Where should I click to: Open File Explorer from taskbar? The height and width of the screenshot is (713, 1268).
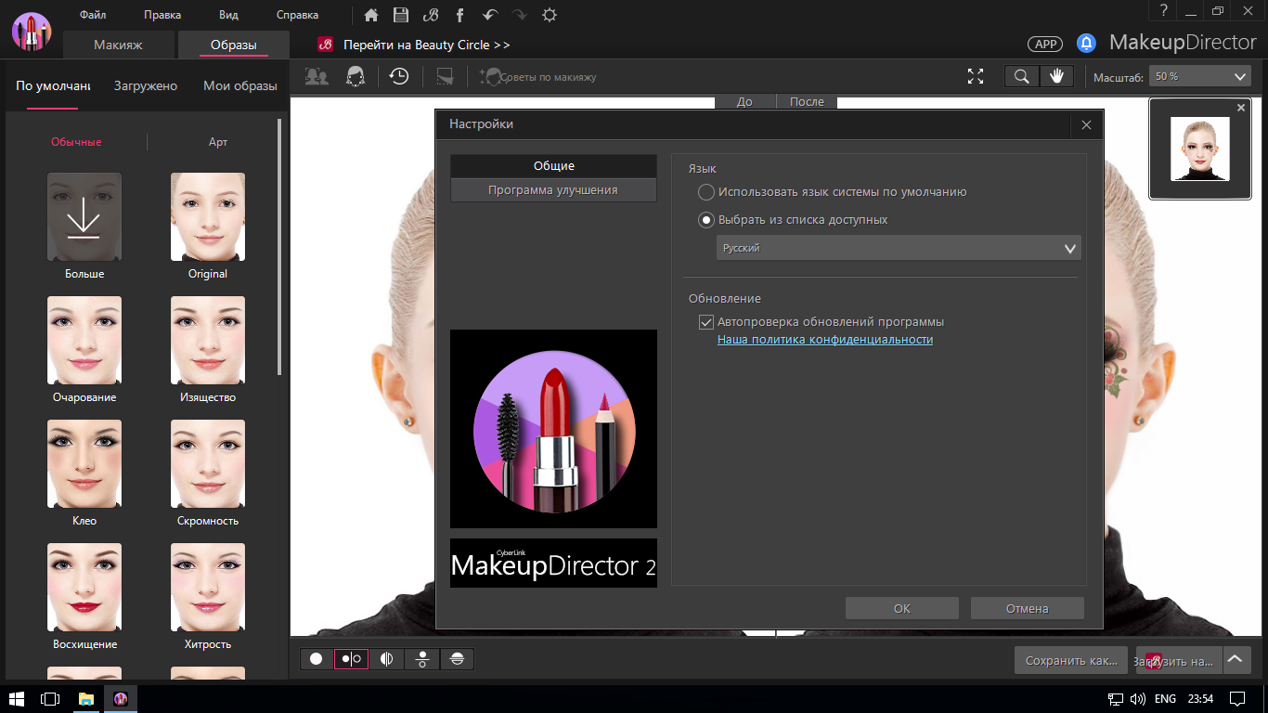point(86,698)
